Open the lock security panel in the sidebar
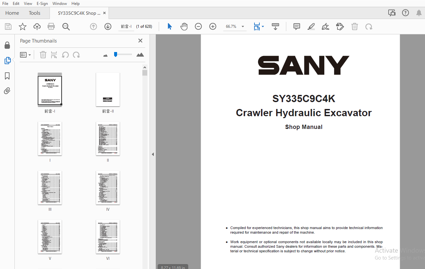Screen dimensions: 425x269 pyautogui.click(x=7, y=45)
